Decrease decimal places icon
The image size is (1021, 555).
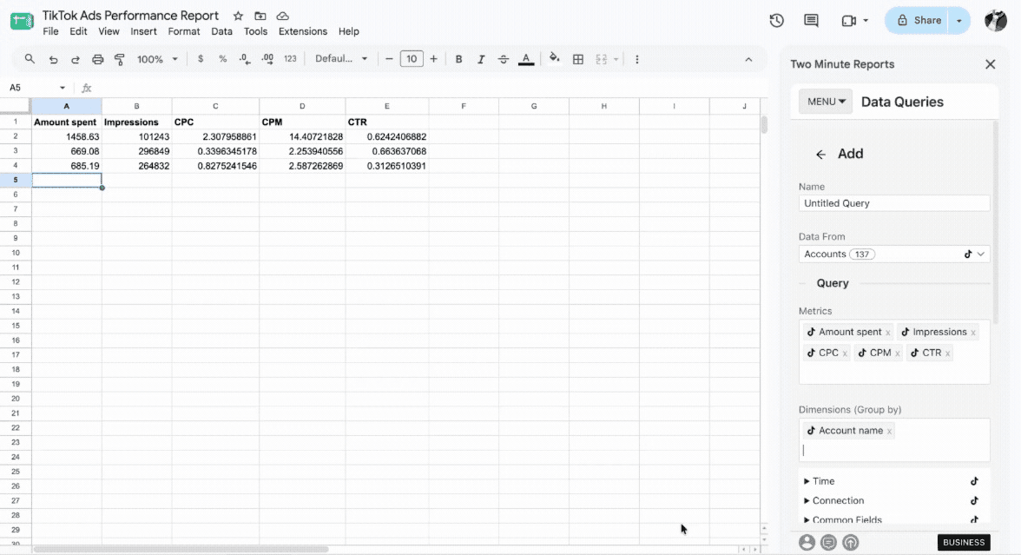pos(244,59)
